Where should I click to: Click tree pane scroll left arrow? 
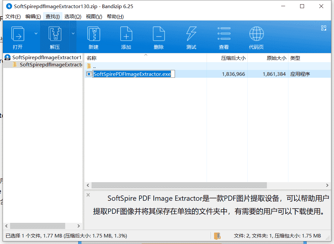(7, 226)
